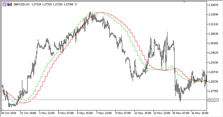The width and height of the screenshot is (223, 117).
Task: Select the gray chart shift triangle marker
Action: (x=185, y=2)
